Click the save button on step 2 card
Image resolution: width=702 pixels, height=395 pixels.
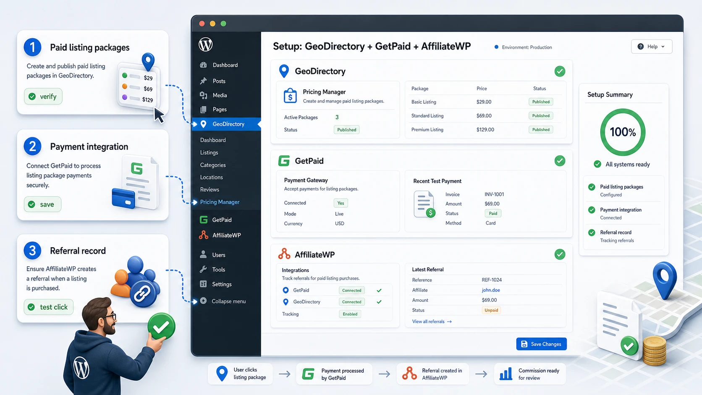(x=42, y=204)
